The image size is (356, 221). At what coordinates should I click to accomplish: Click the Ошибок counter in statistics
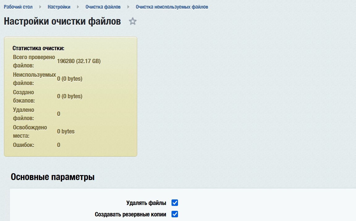pos(58,145)
